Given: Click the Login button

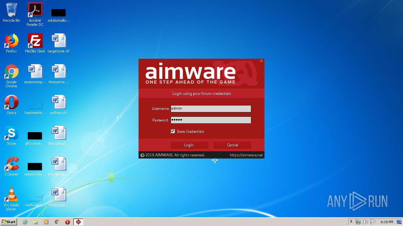Looking at the screenshot, I should coord(189,145).
